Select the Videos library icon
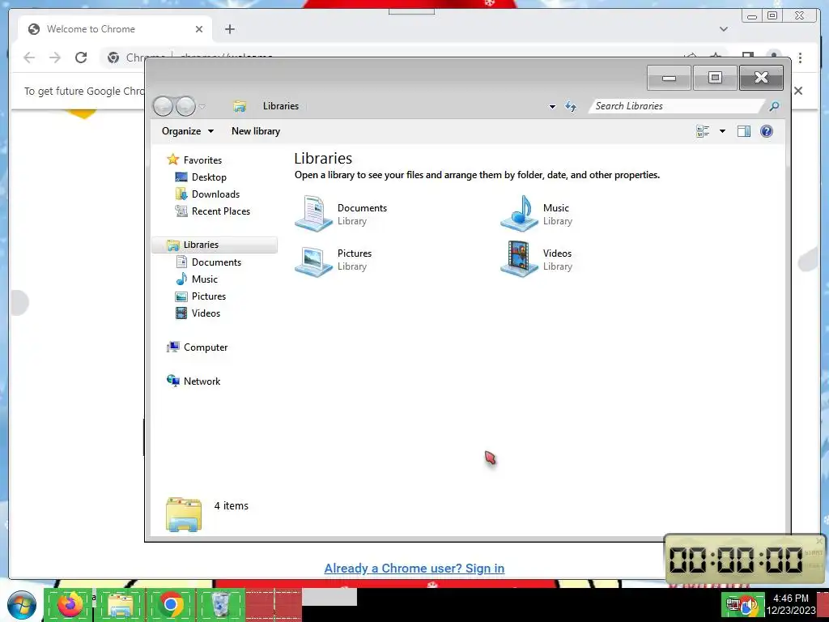Viewport: 829px width, 622px height. (519, 259)
